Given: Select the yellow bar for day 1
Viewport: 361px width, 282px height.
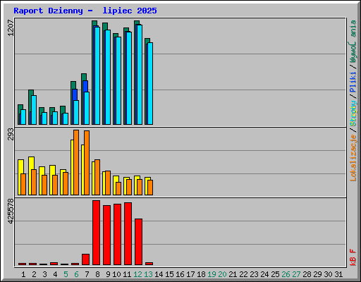Looking at the screenshot, I should pos(20,177).
